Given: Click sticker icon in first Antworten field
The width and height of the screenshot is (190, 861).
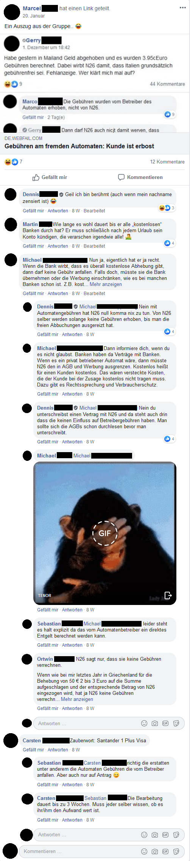Looking at the screenshot, I should [176, 723].
